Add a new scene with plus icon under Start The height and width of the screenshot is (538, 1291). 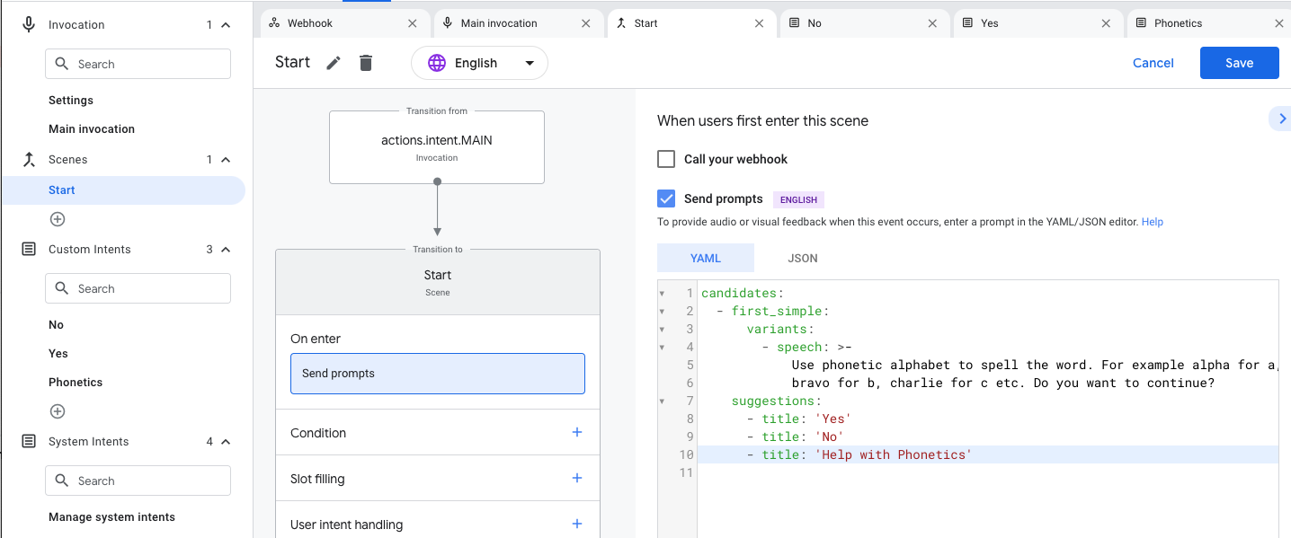coord(58,219)
